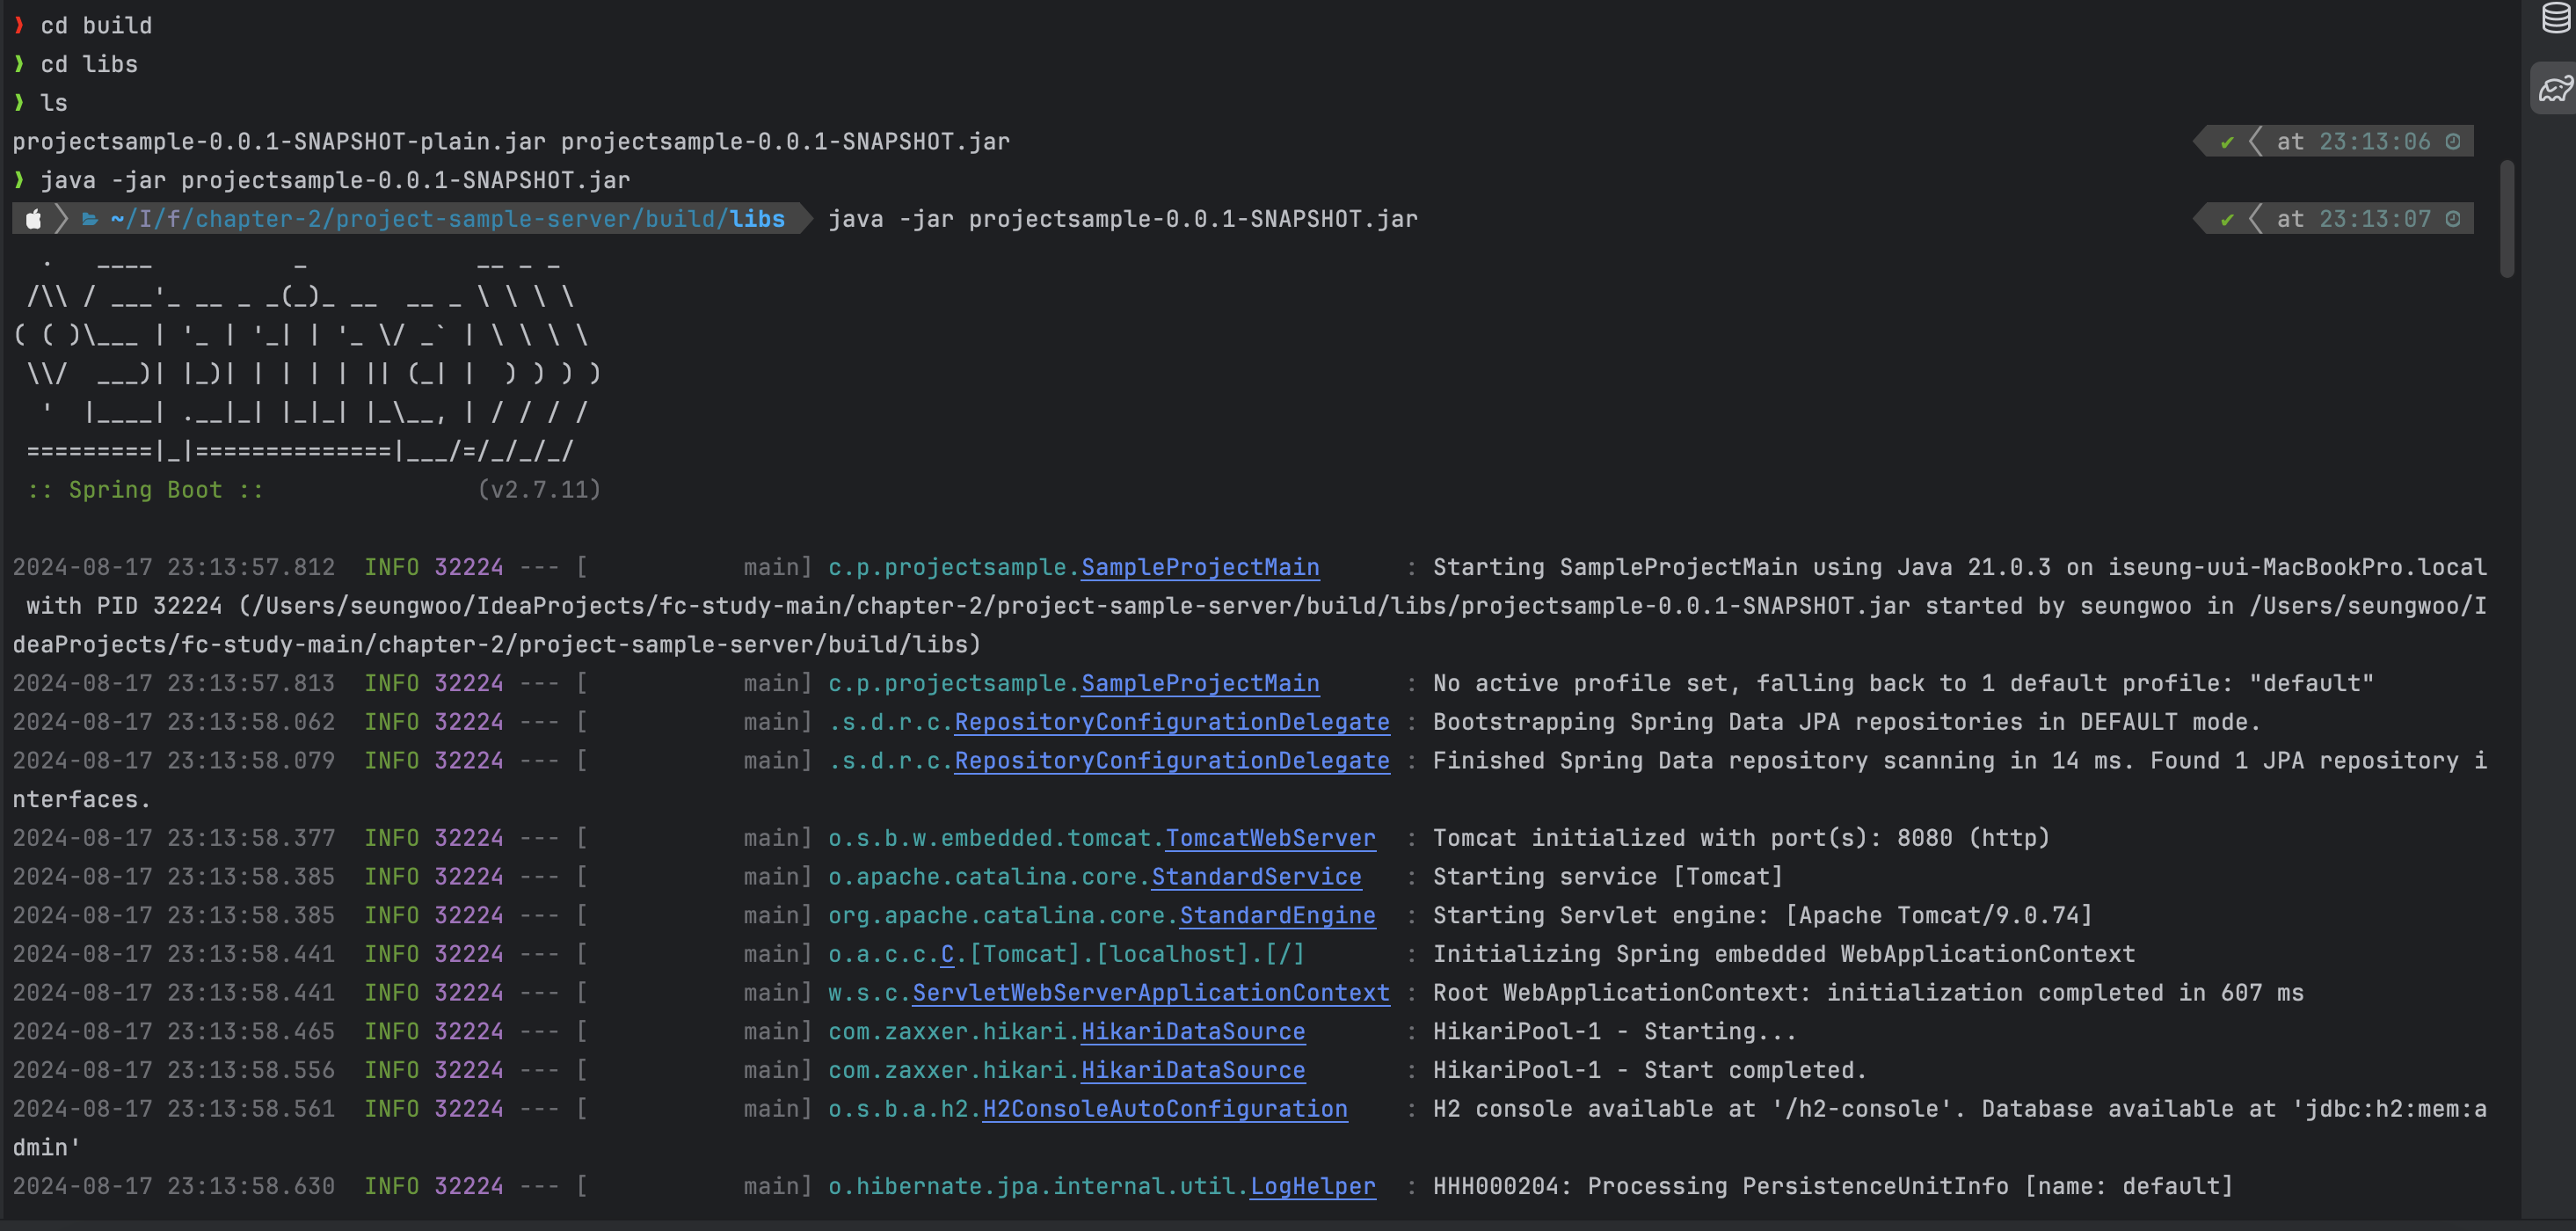
Task: Open the TomcatWebServer class link
Action: 1270,838
